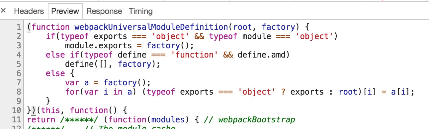Close the request details panel
The height and width of the screenshot is (129, 429).
tap(3, 11)
